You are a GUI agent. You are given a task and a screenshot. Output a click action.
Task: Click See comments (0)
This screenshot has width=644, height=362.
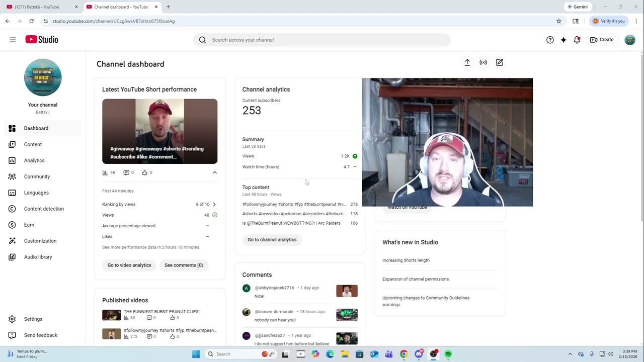pos(184,265)
